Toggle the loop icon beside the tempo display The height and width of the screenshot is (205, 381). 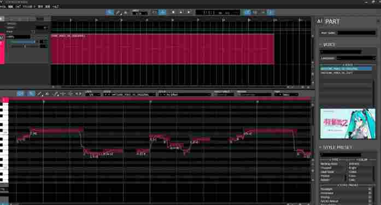click(155, 12)
